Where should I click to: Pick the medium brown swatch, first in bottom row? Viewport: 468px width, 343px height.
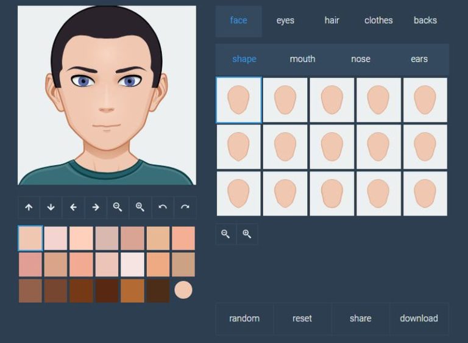(30, 291)
